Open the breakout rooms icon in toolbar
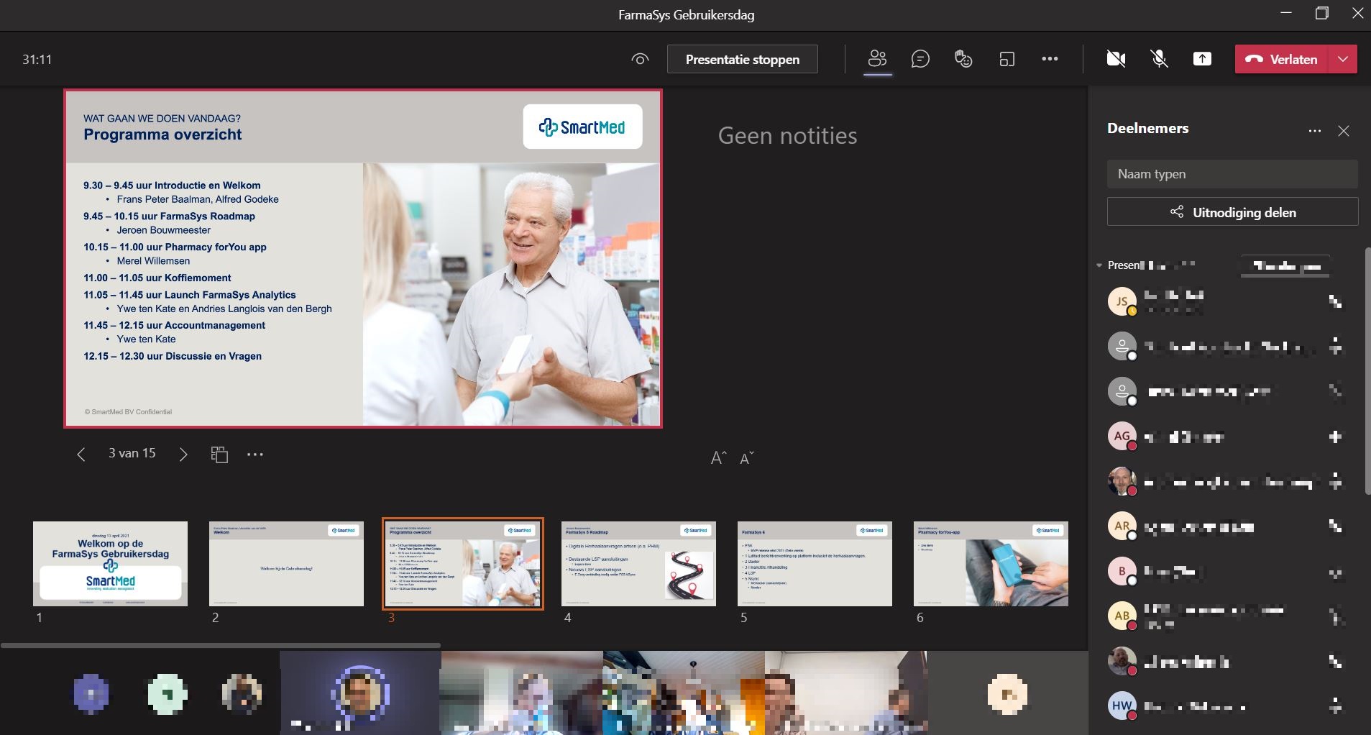 point(1007,59)
